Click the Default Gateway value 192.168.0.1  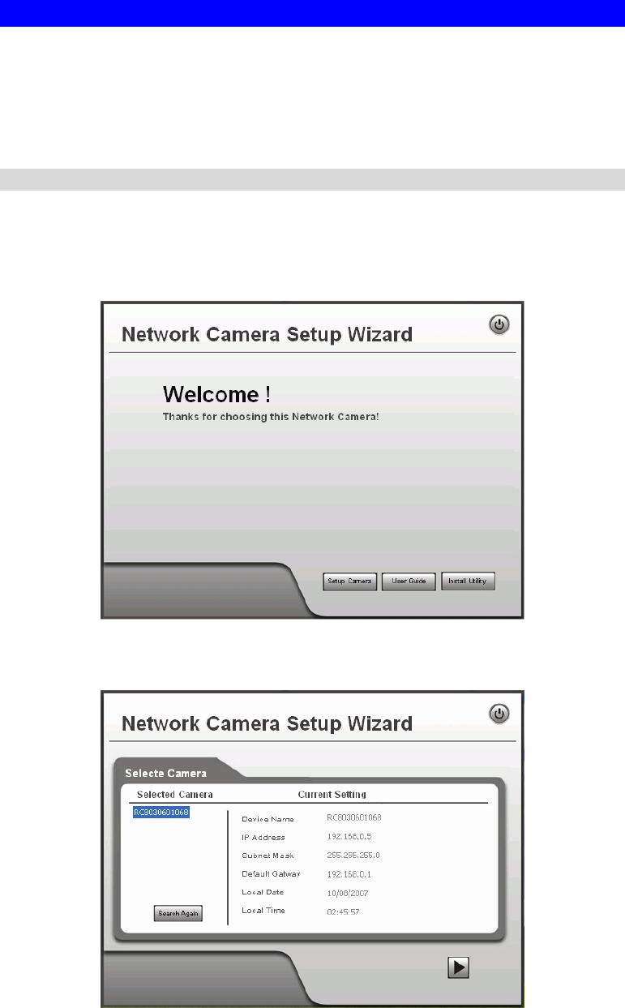349,874
